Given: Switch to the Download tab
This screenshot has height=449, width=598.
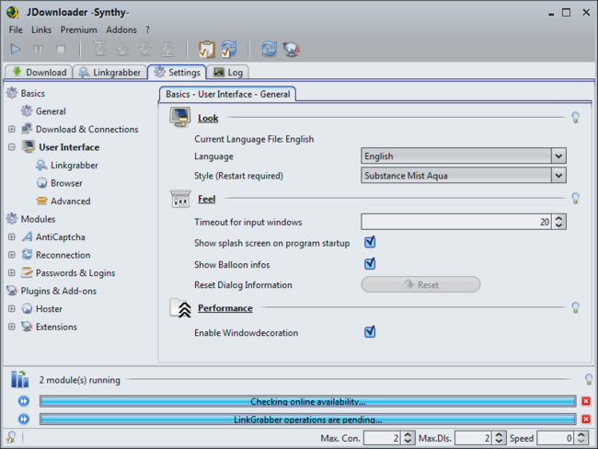Looking at the screenshot, I should (x=39, y=72).
